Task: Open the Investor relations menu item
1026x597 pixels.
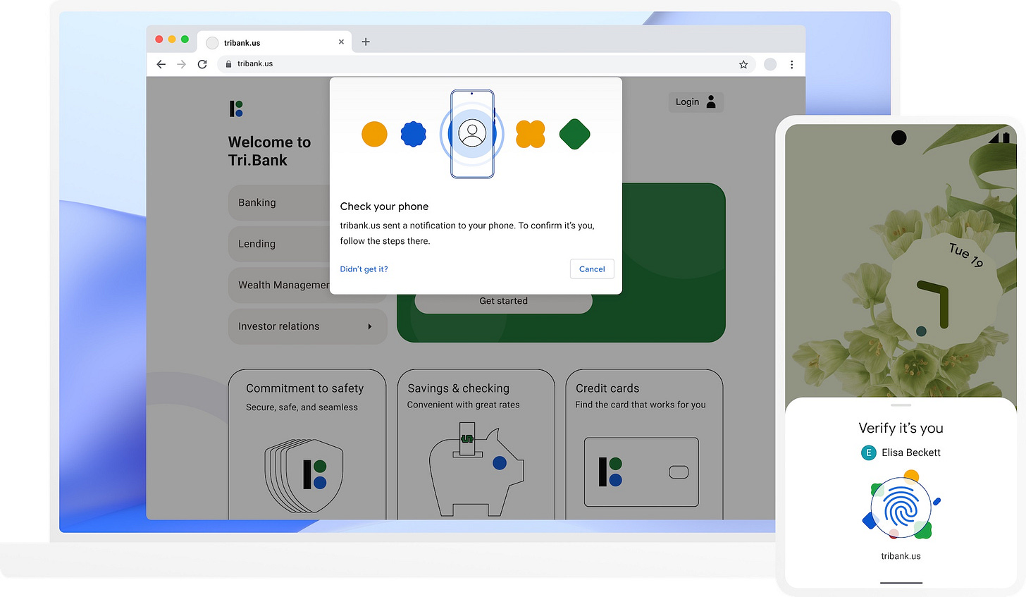Action: (x=308, y=326)
